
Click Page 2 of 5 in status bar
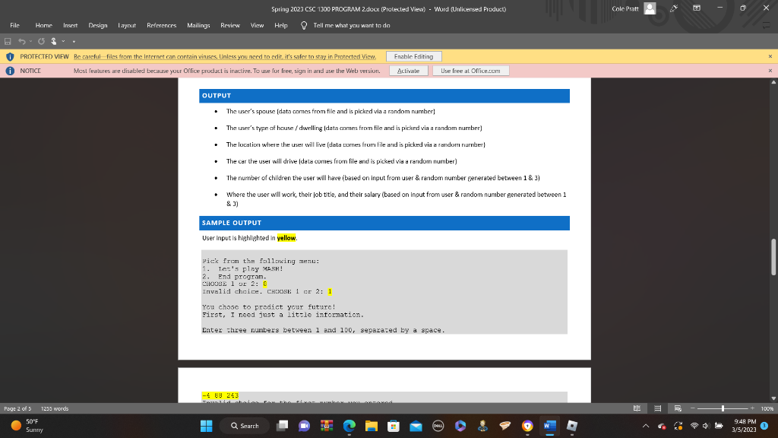(x=17, y=408)
